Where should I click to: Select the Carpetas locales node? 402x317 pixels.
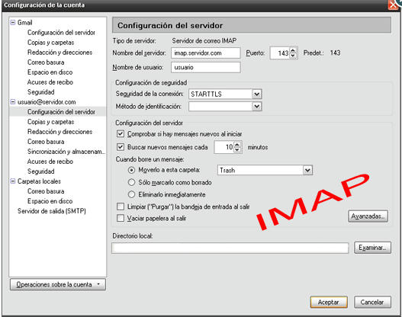pos(39,181)
